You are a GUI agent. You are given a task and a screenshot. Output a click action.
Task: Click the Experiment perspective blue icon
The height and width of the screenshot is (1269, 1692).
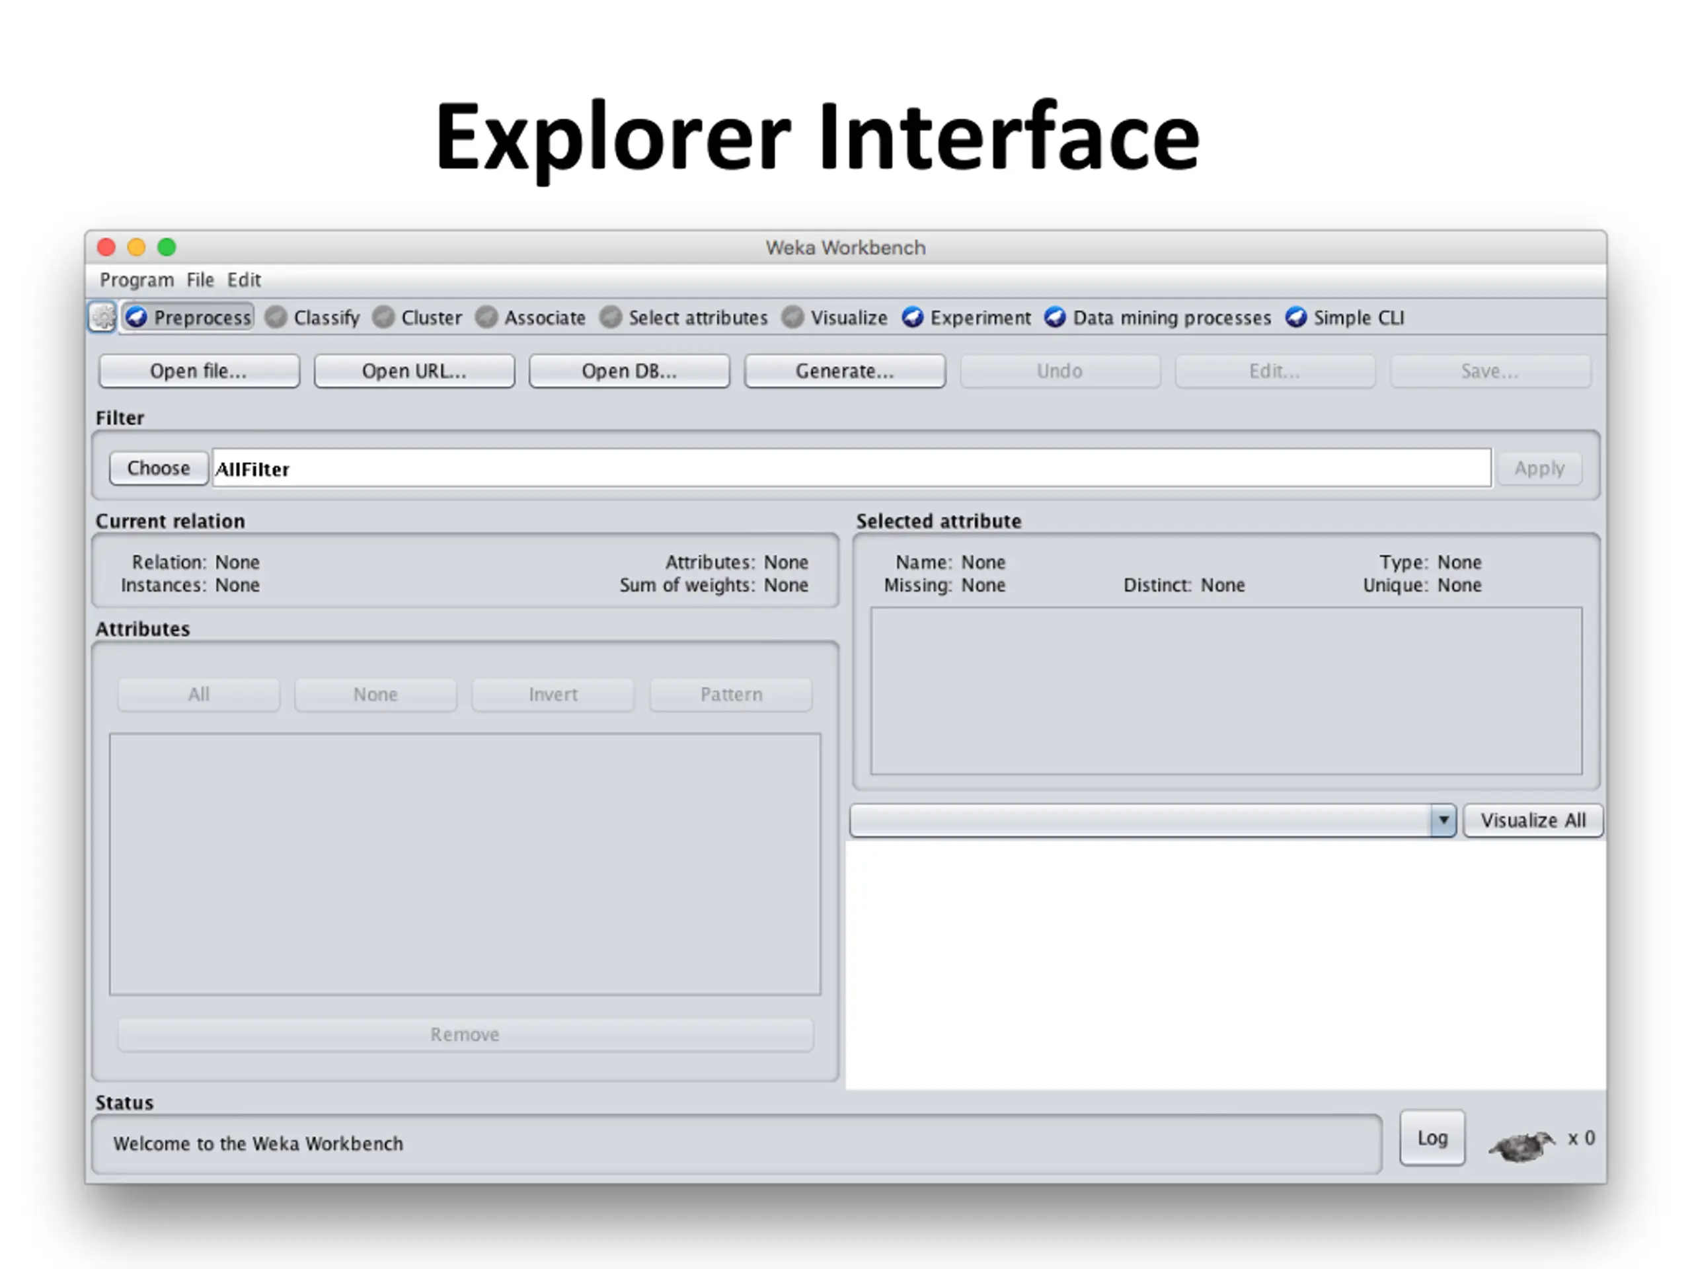click(912, 317)
